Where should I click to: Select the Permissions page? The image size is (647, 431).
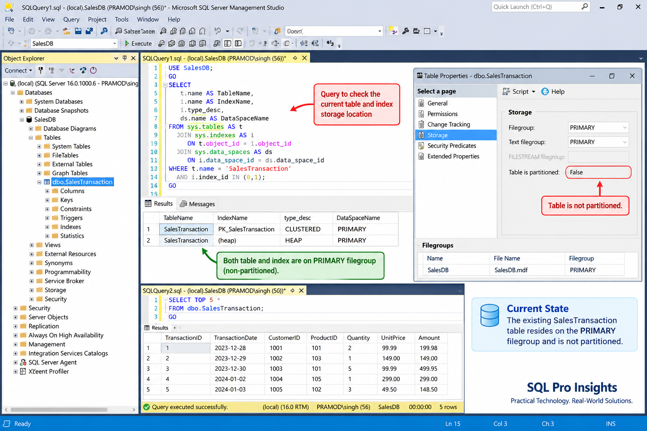(442, 114)
